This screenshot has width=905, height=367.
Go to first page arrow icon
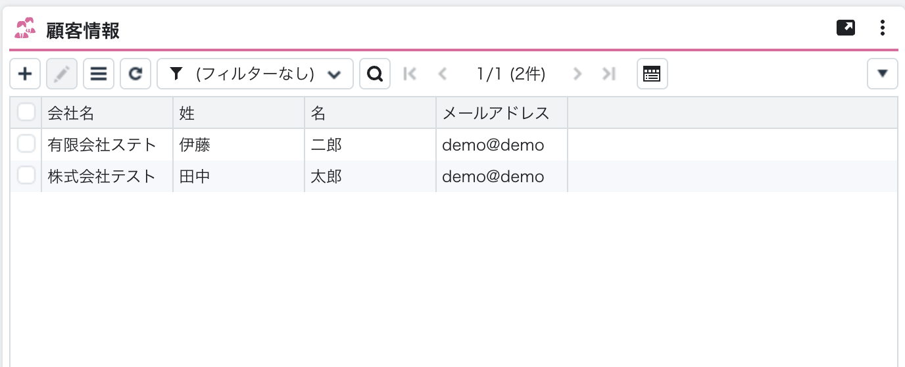(410, 74)
